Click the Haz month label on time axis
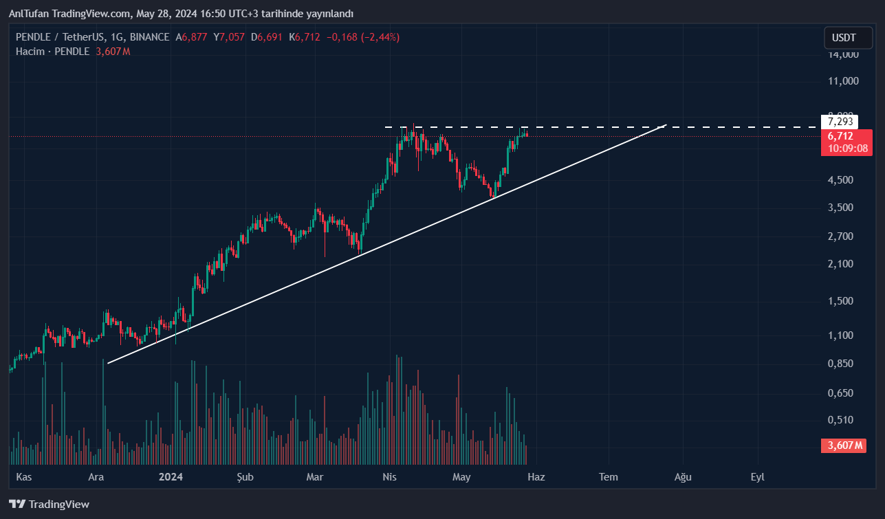 click(x=536, y=476)
